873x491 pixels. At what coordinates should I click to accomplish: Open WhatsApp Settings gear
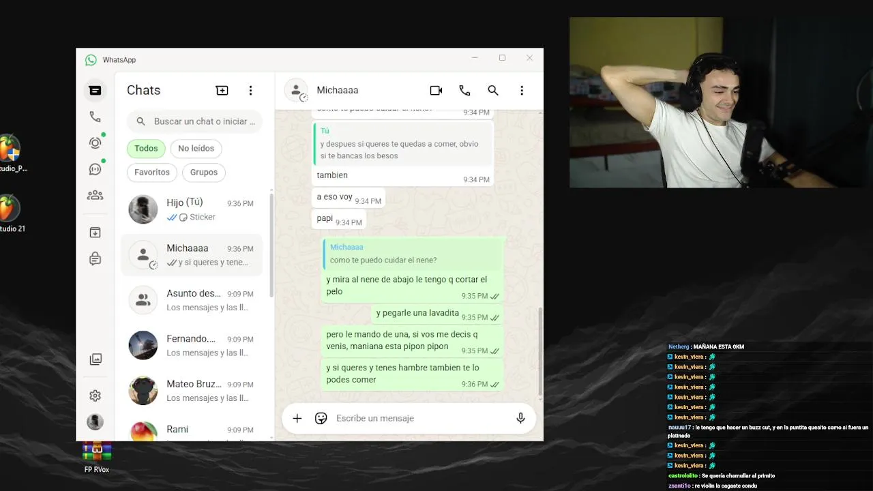pyautogui.click(x=95, y=396)
